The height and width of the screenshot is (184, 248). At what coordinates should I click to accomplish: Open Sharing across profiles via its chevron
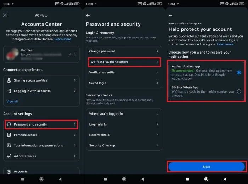pos(75,80)
